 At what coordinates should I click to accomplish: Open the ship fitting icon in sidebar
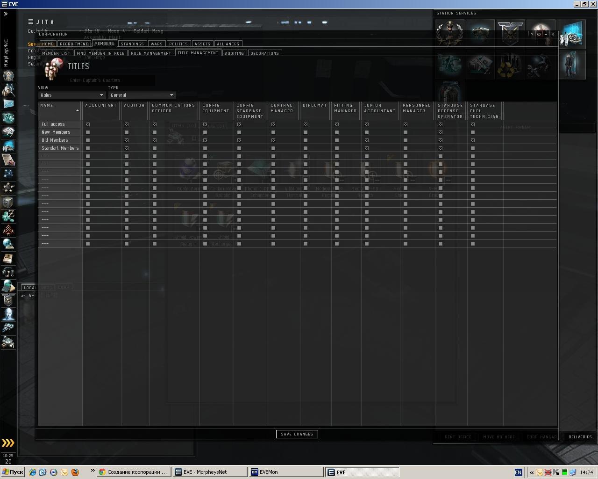8,328
